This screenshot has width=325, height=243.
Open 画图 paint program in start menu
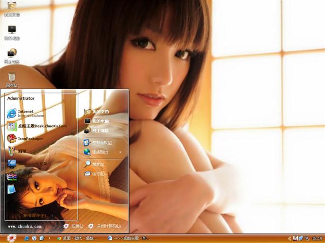tap(17, 151)
